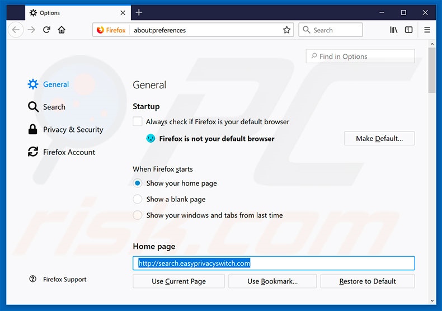Select Show your home page option
442x311 pixels.
coord(137,183)
